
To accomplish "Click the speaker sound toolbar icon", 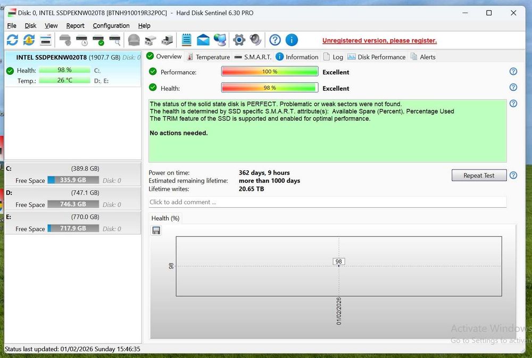I will click(255, 40).
